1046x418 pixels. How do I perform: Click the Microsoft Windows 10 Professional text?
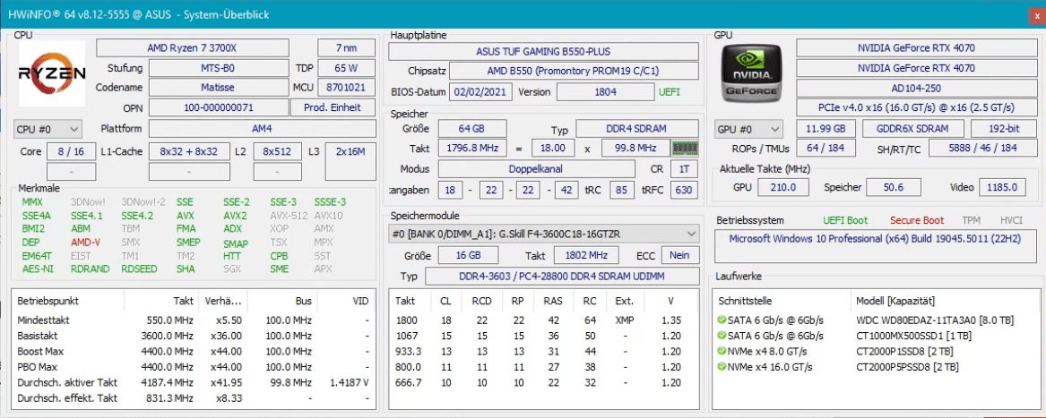[x=875, y=238]
